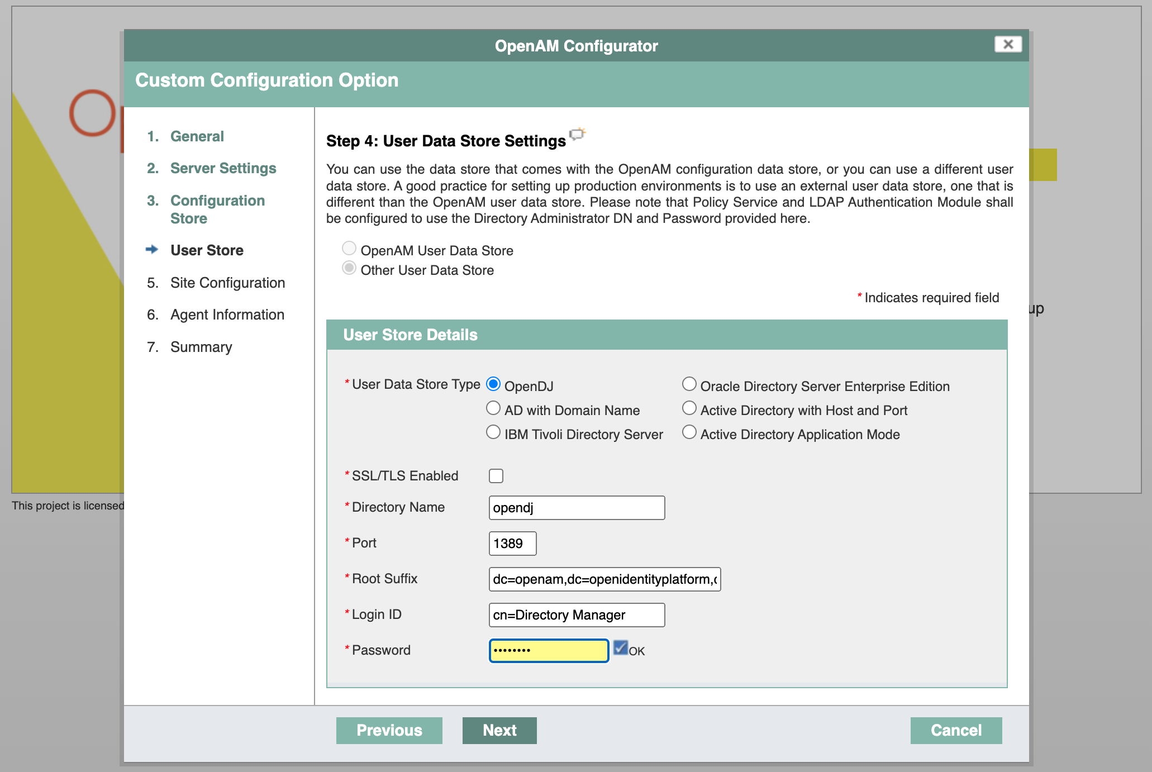1152x772 pixels.
Task: Click the password OK checkmark icon
Action: pos(620,648)
